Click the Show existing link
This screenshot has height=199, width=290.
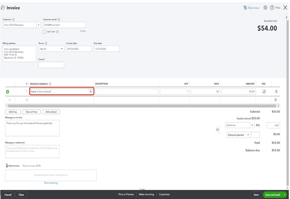pyautogui.click(x=51, y=183)
